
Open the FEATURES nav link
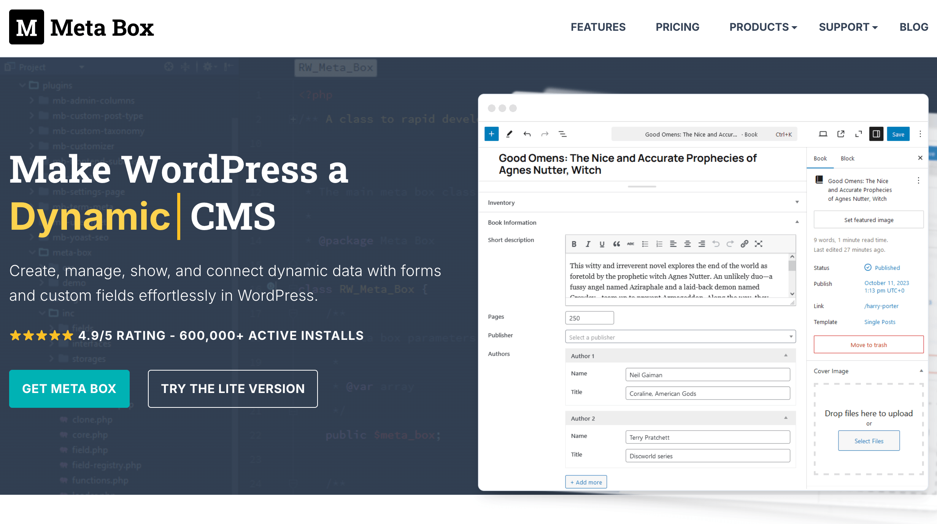click(x=598, y=27)
